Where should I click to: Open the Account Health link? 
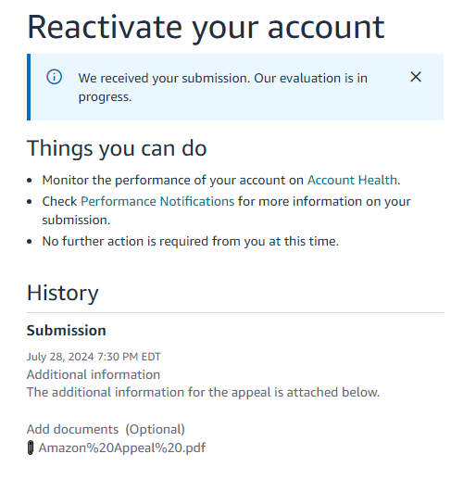pos(352,180)
